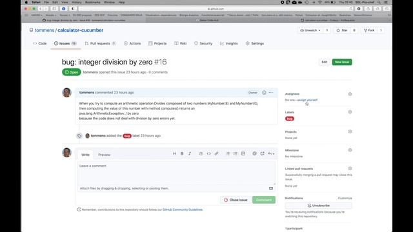Open the Unwatch dropdown
Screen dimensions: 413x232
point(310,30)
